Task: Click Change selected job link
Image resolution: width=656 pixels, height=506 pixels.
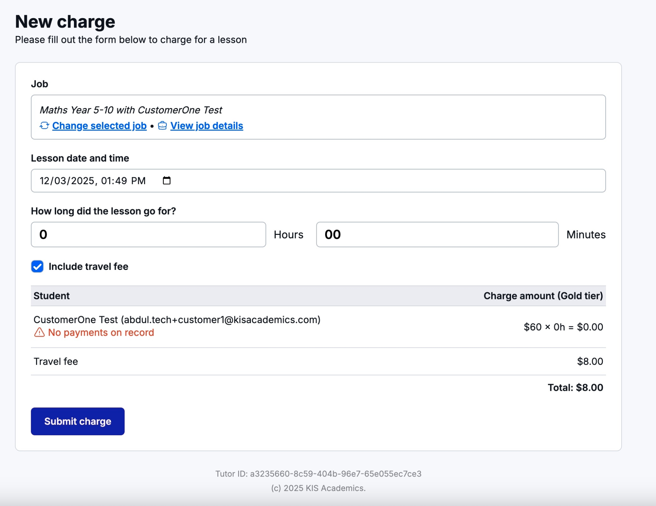Action: 99,126
